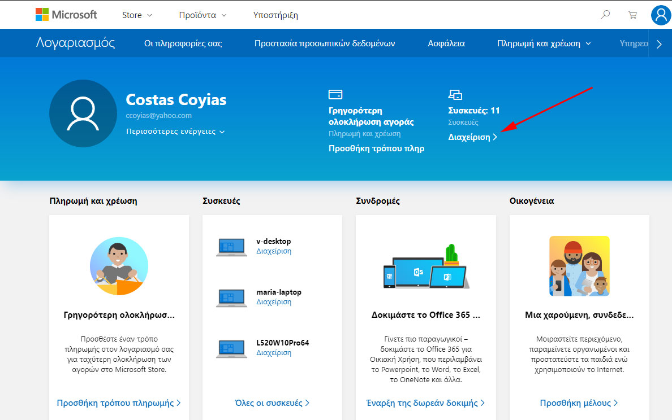
Task: Open Λογαριασμός home link
Action: tap(75, 43)
